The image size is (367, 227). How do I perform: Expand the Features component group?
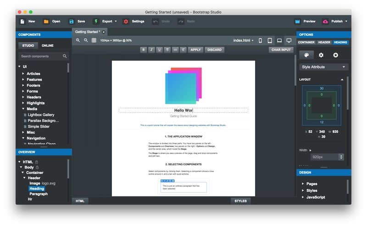(23, 79)
